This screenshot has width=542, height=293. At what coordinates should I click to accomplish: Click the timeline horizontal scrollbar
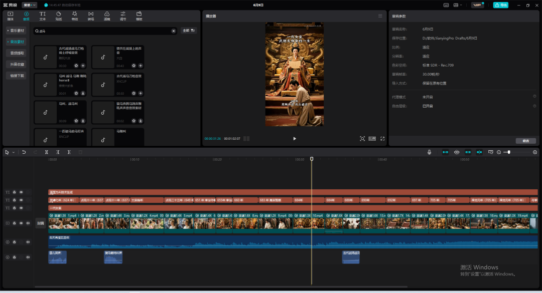pyautogui.click(x=221, y=286)
